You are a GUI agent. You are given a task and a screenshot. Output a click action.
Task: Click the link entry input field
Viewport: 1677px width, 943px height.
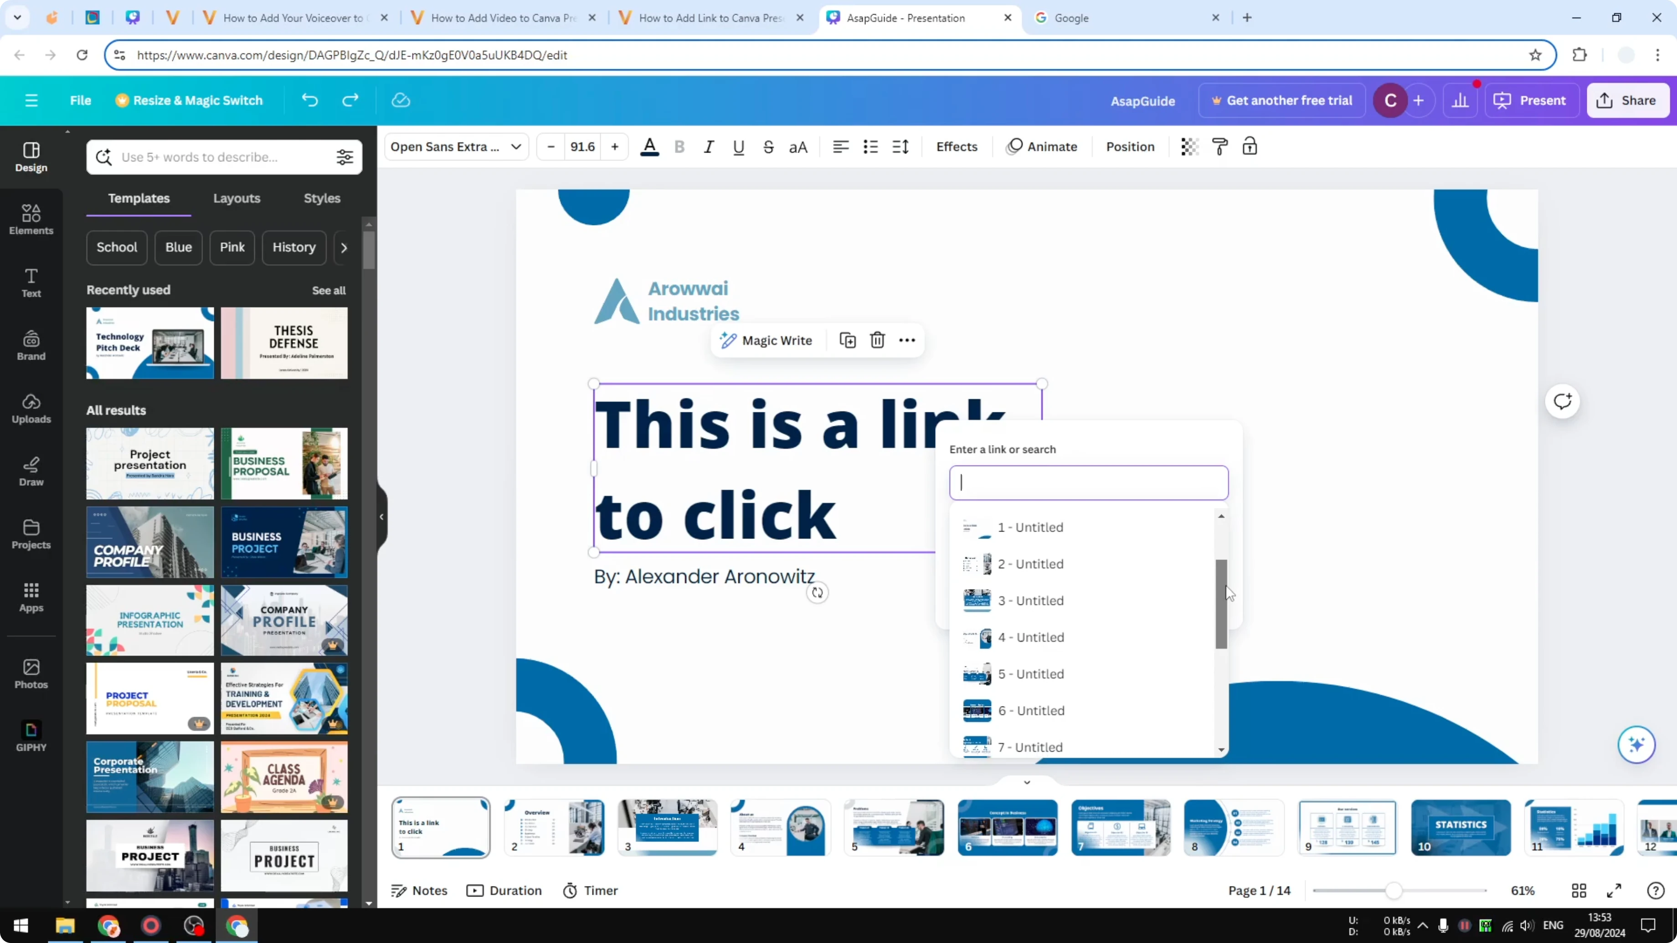(1089, 483)
